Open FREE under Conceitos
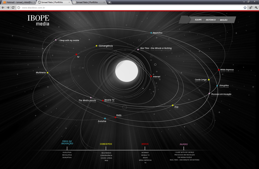 [106, 160]
